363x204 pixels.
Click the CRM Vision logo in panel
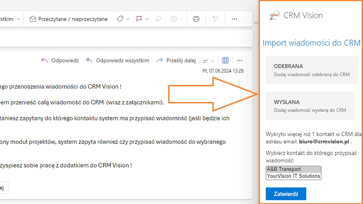tap(274, 15)
